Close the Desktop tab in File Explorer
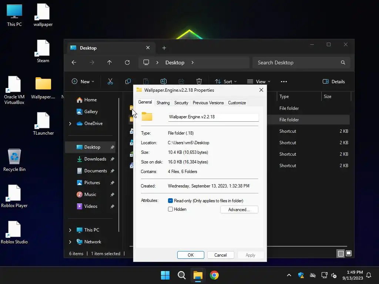Screen dimensions: 379x284 coord(148,48)
